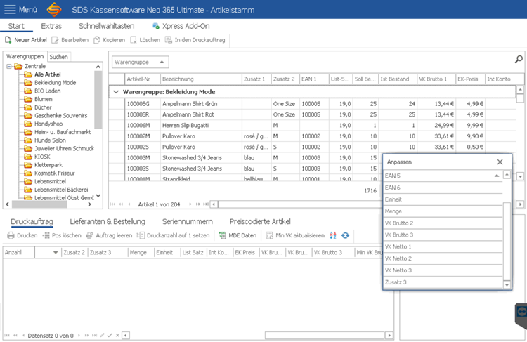Select EAN 5 in Anpassen list
The width and height of the screenshot is (527, 342).
(x=443, y=176)
